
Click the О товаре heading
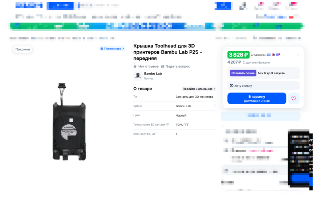click(142, 89)
